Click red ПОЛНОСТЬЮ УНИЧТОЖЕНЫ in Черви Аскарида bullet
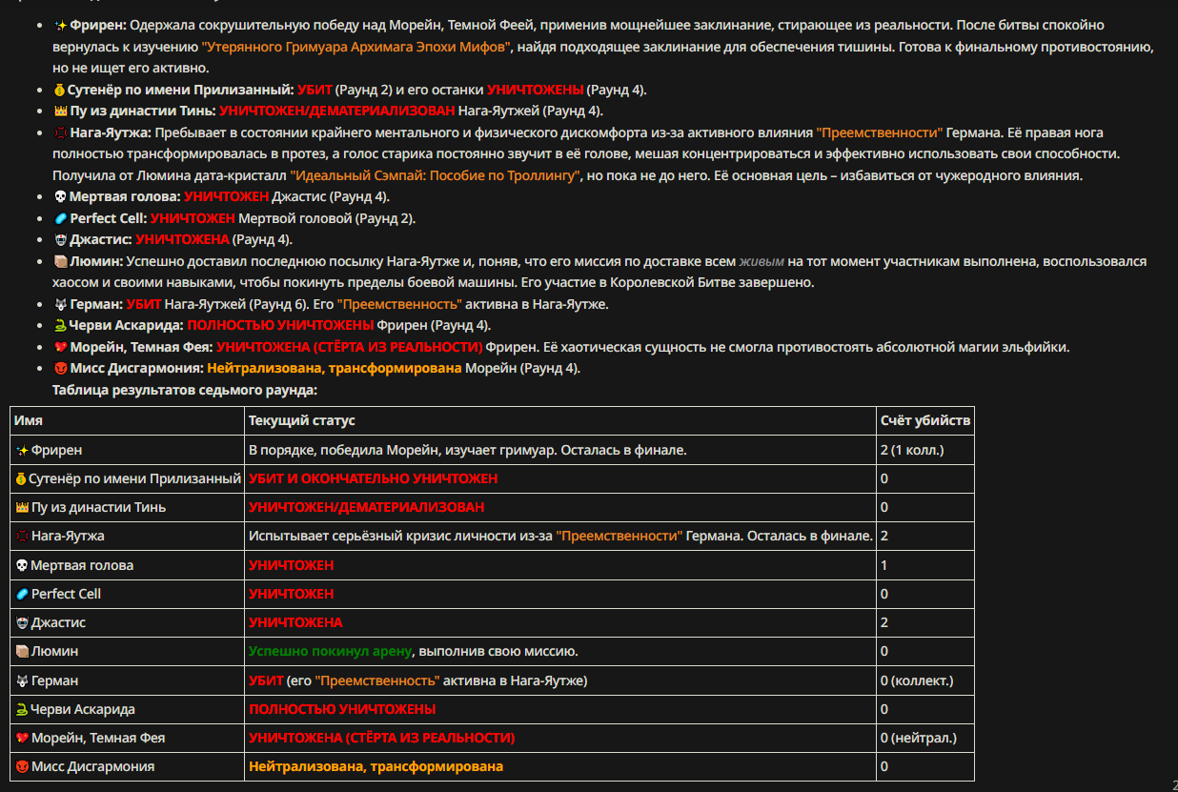Viewport: 1178px width, 792px height. 281,326
